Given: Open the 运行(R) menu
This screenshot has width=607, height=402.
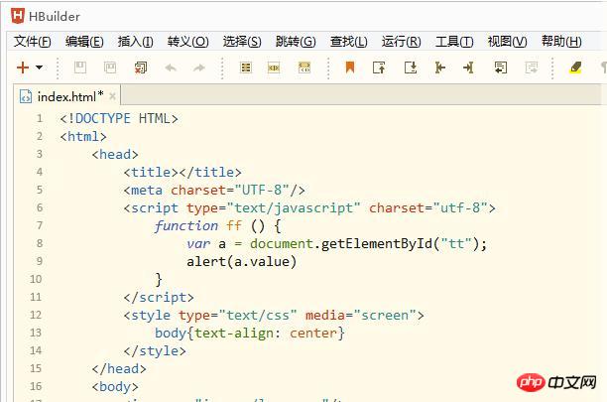Looking at the screenshot, I should (401, 41).
